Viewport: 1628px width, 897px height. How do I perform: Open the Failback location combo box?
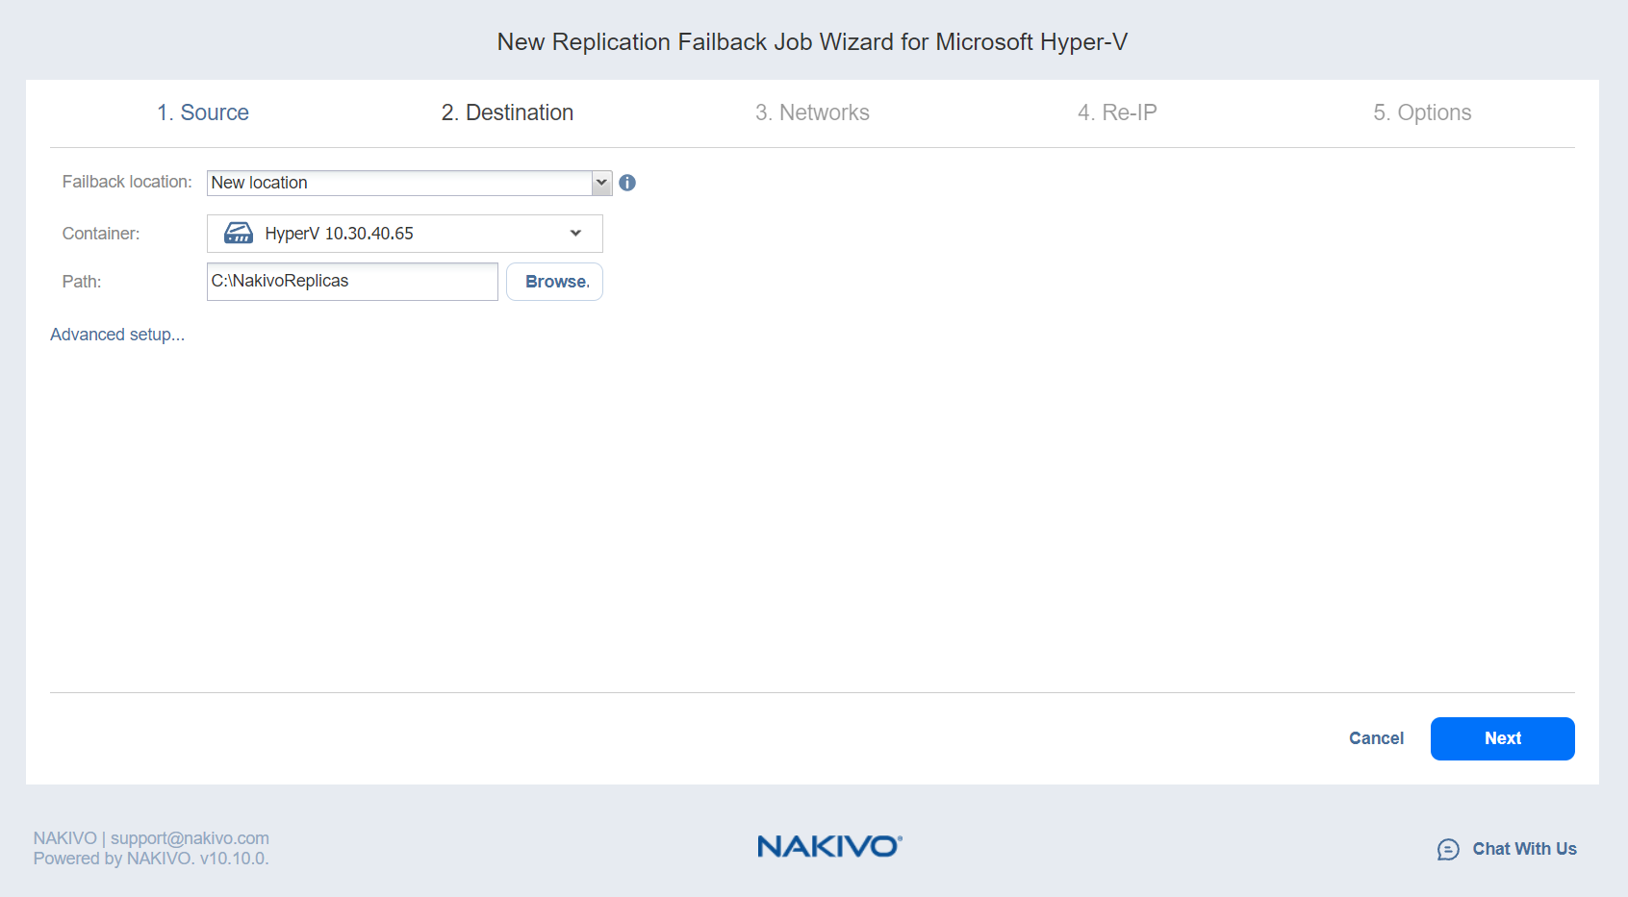[x=399, y=183]
